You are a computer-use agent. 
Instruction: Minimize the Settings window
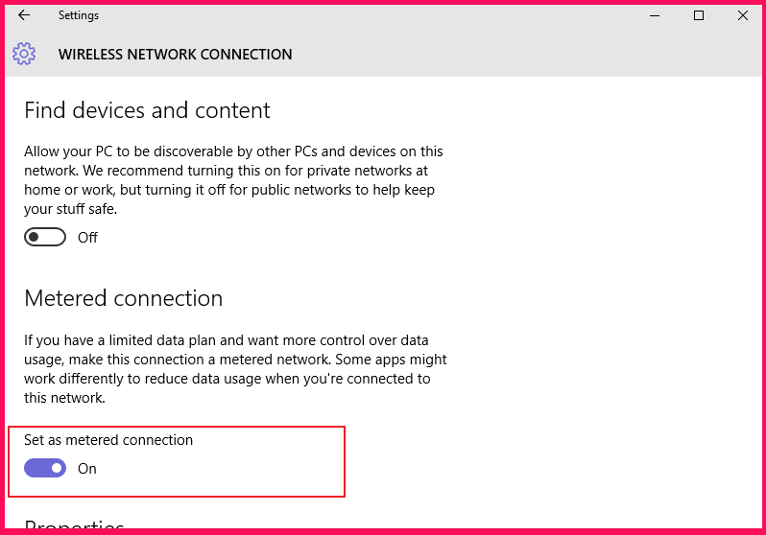655,15
